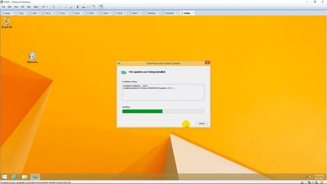Viewport: 327px width, 184px height.
Task: Click the Send Ctrl+Alt+Del toolbar icon
Action: pos(54,7)
